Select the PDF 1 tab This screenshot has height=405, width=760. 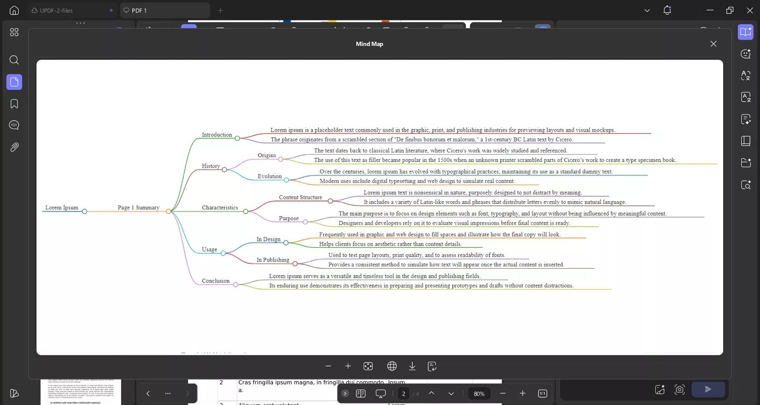140,10
